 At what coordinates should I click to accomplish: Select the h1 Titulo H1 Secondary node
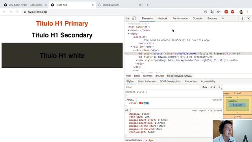click(176, 57)
